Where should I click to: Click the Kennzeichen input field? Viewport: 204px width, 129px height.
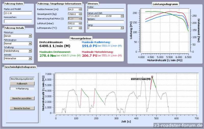18,21
